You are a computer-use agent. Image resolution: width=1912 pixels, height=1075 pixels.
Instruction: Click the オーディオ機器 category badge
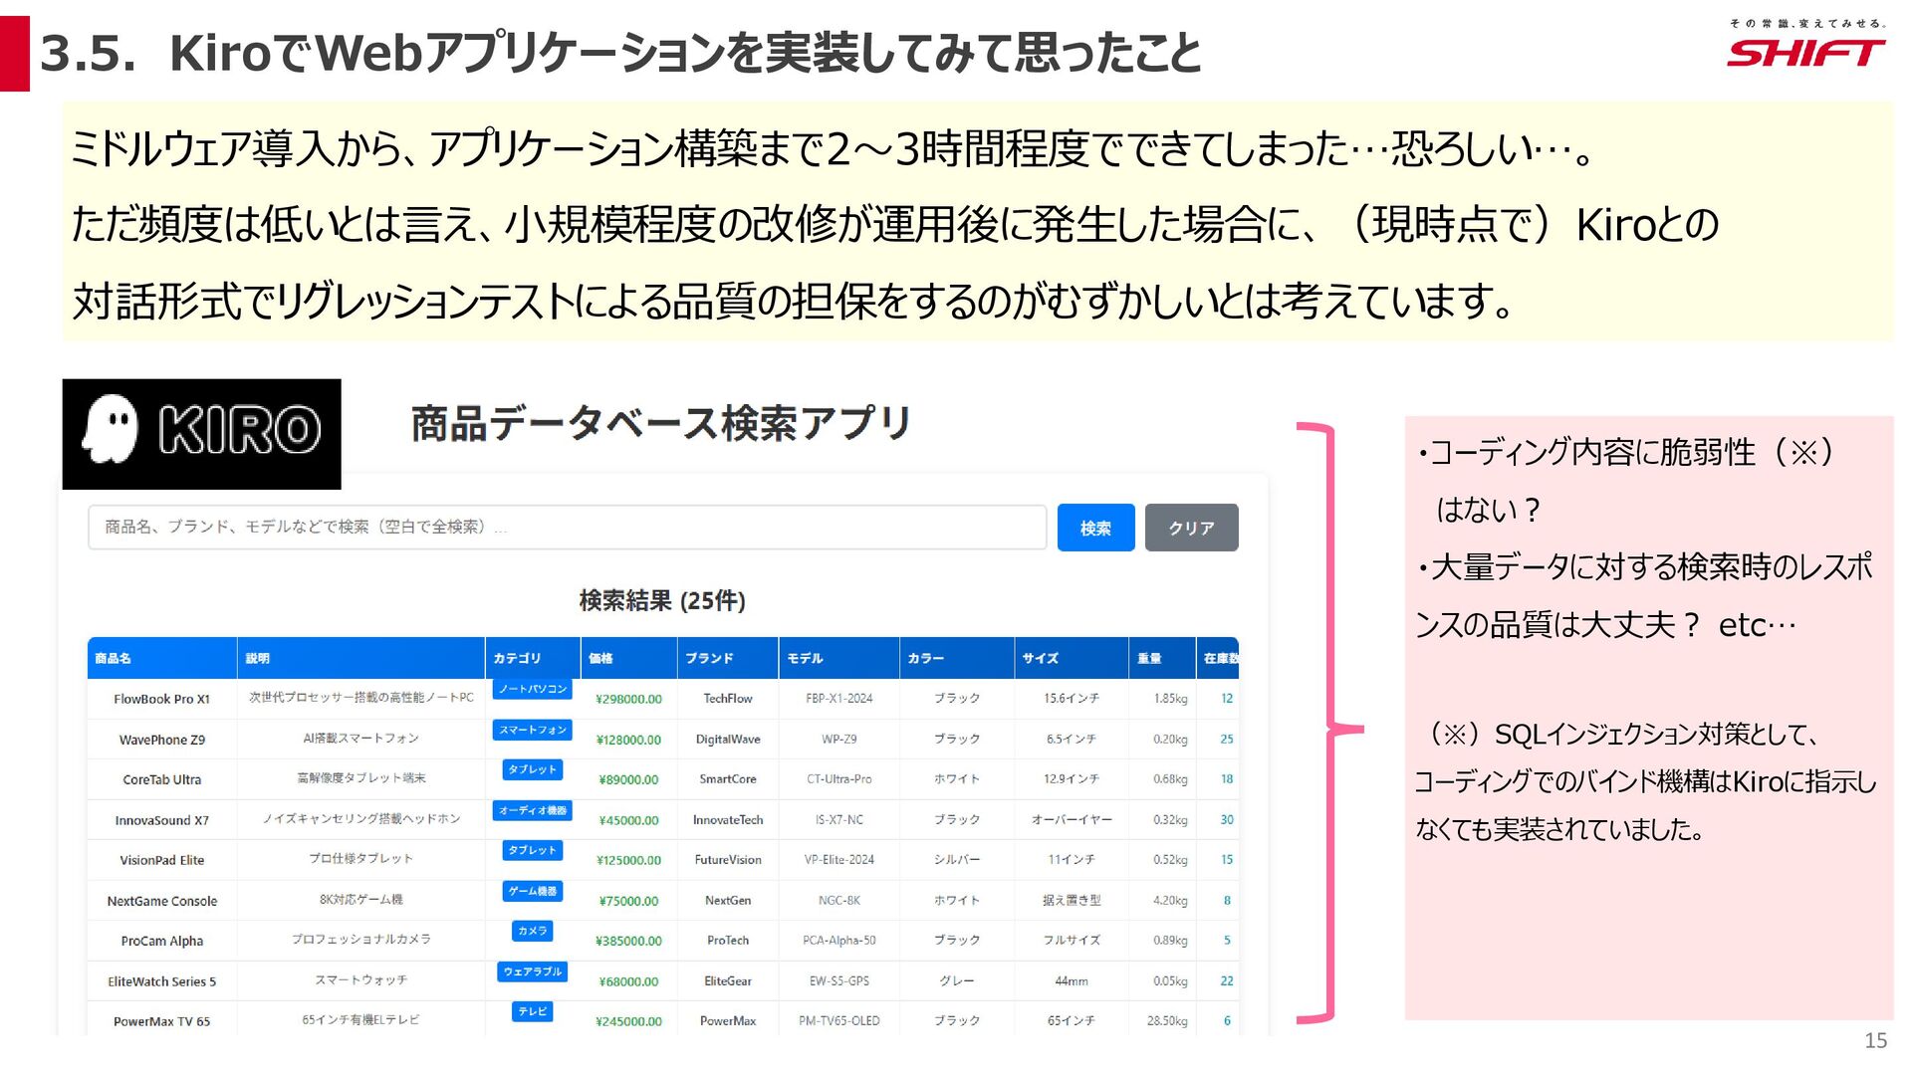(x=533, y=810)
